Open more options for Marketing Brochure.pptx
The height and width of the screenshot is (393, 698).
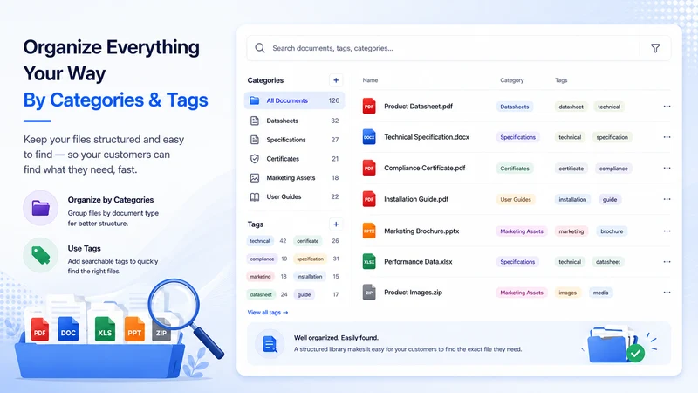click(x=667, y=231)
